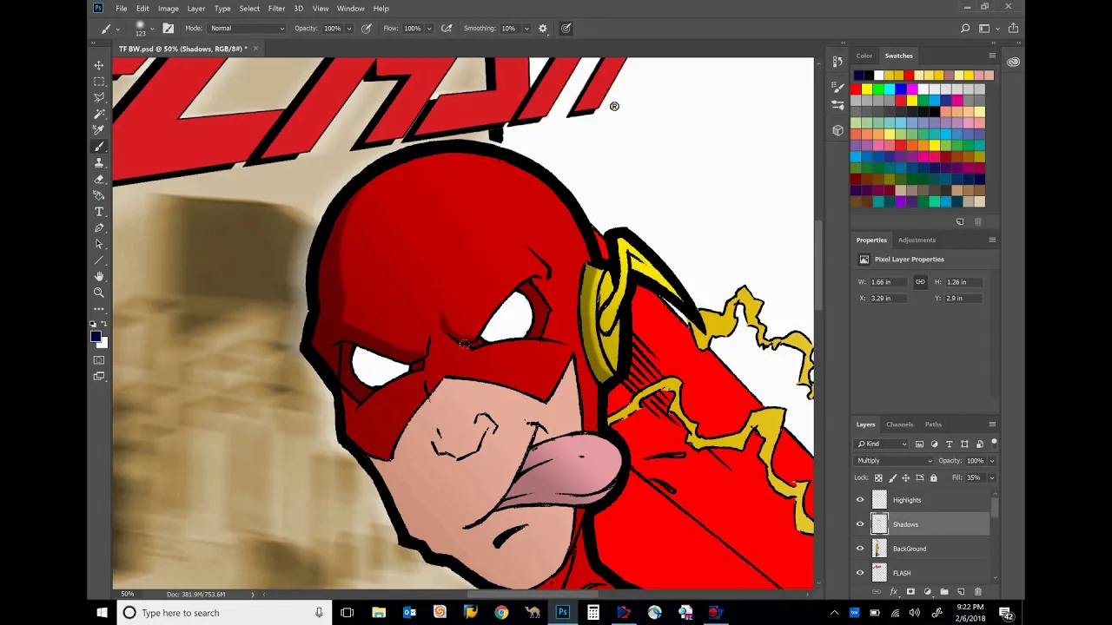Screen dimensions: 1112x625
Task: Open the Filter menu
Action: 276,8
